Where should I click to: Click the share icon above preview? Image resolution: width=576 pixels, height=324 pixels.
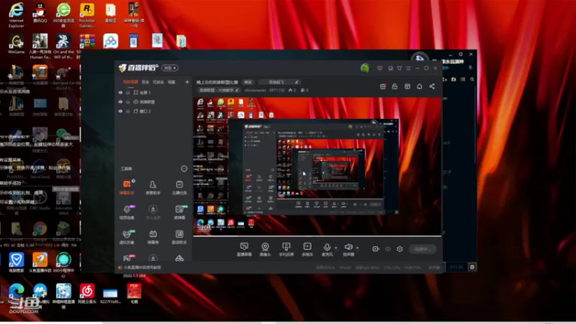pyautogui.click(x=432, y=86)
